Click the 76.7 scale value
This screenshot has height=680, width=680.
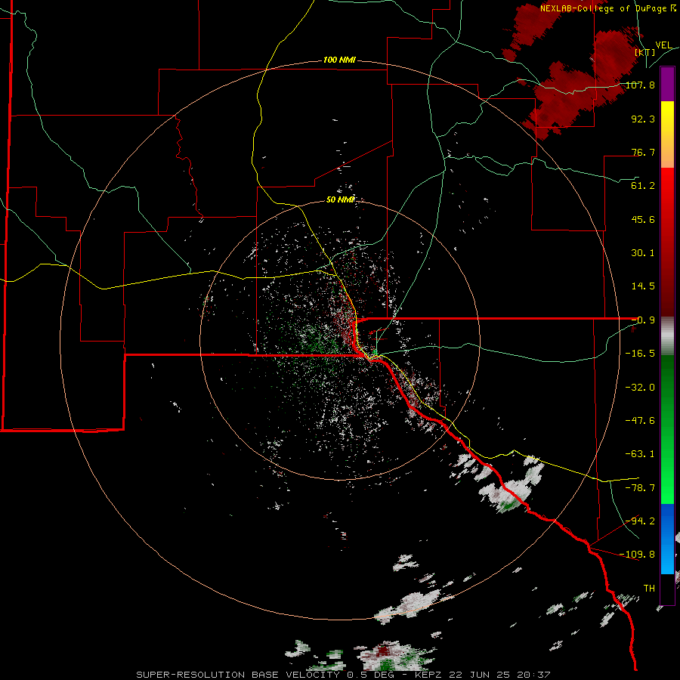pos(643,152)
